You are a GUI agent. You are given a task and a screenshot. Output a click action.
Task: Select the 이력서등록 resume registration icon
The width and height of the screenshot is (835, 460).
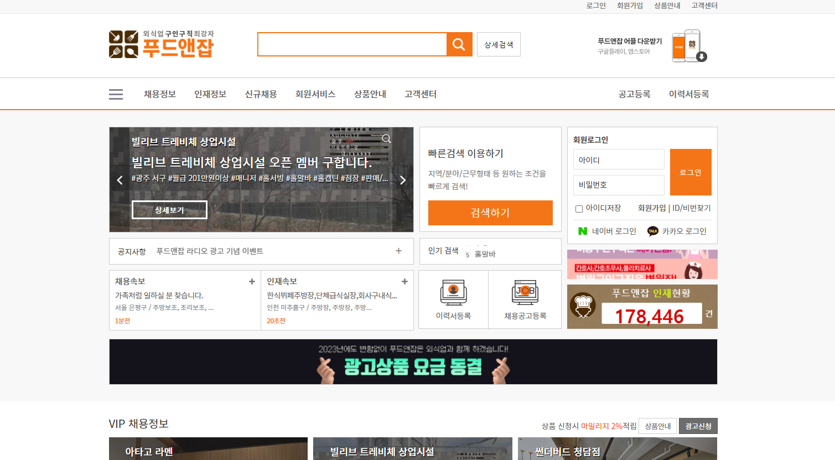[453, 292]
